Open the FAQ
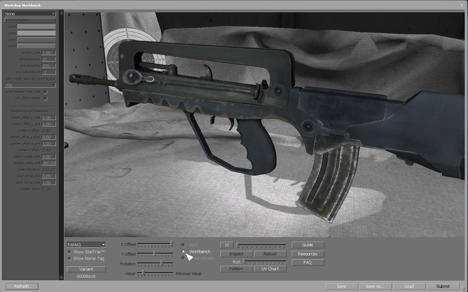Viewport: 468px width, 292px height. pos(308,262)
